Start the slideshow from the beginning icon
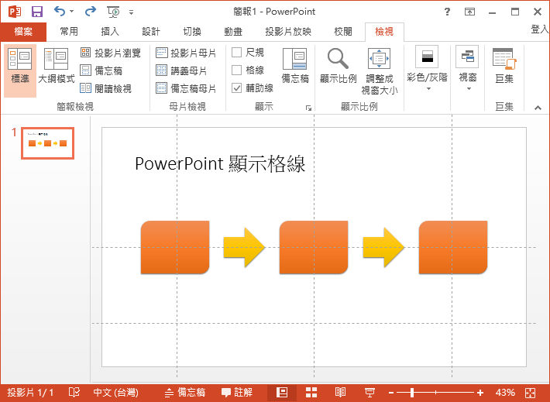The height and width of the screenshot is (402, 550). tap(113, 12)
